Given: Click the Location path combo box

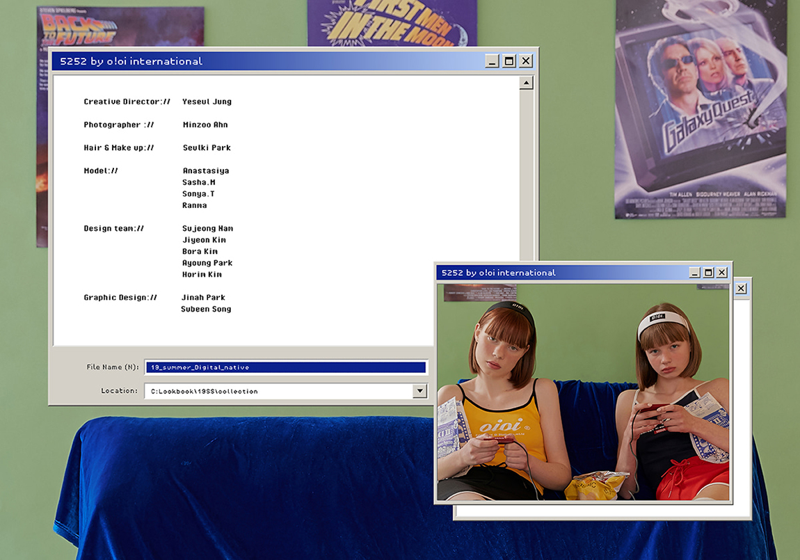Looking at the screenshot, I should tap(286, 391).
